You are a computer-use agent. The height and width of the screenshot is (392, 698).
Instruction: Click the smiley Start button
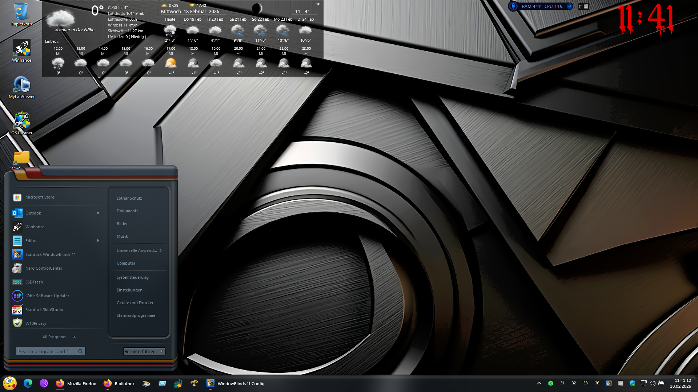[10, 383]
